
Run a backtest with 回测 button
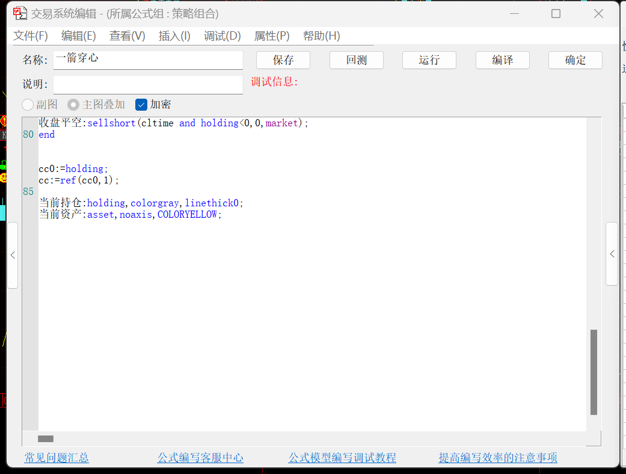357,60
